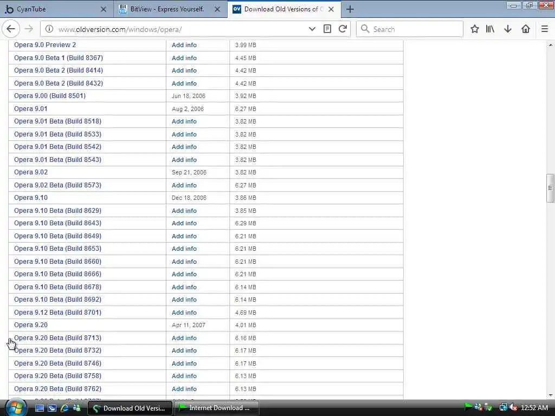Close the BitView tab

pyautogui.click(x=217, y=9)
